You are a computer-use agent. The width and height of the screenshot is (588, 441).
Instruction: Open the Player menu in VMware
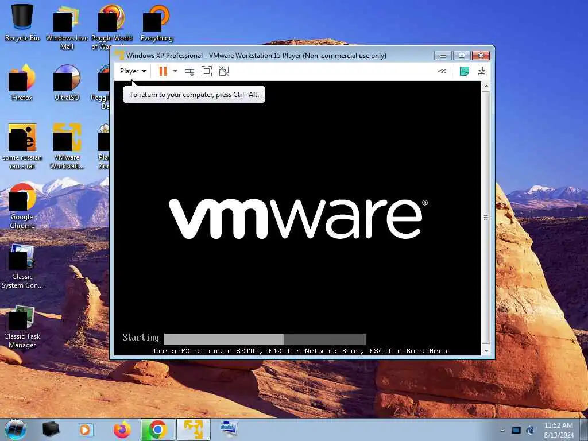[133, 71]
